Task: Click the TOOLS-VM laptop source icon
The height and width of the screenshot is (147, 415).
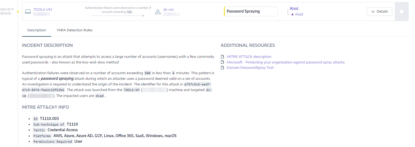Action: coord(28,12)
